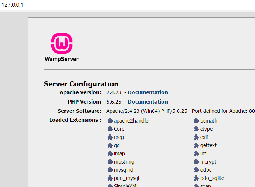
Task: Click the Core extension name
Action: click(119, 129)
